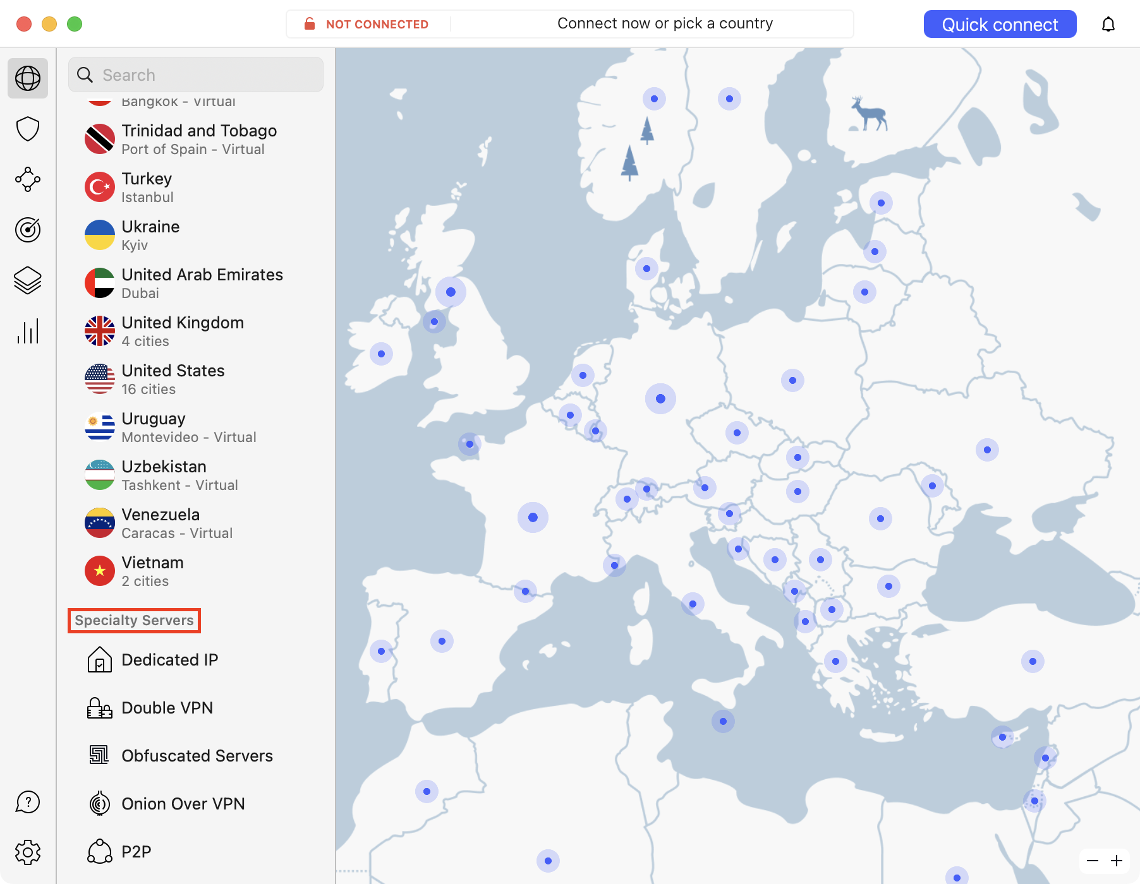1140x884 pixels.
Task: Click the P2P sharing icon
Action: (x=99, y=851)
